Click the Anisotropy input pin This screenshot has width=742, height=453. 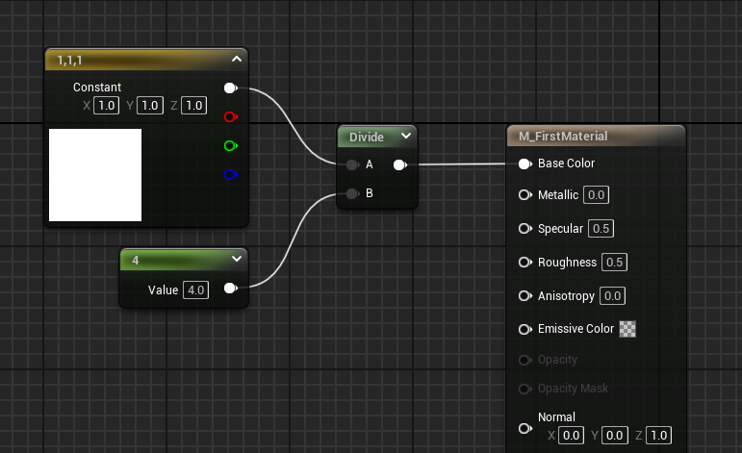(525, 296)
